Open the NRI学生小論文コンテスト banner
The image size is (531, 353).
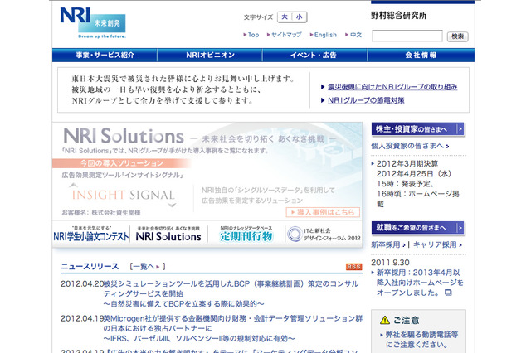91,234
